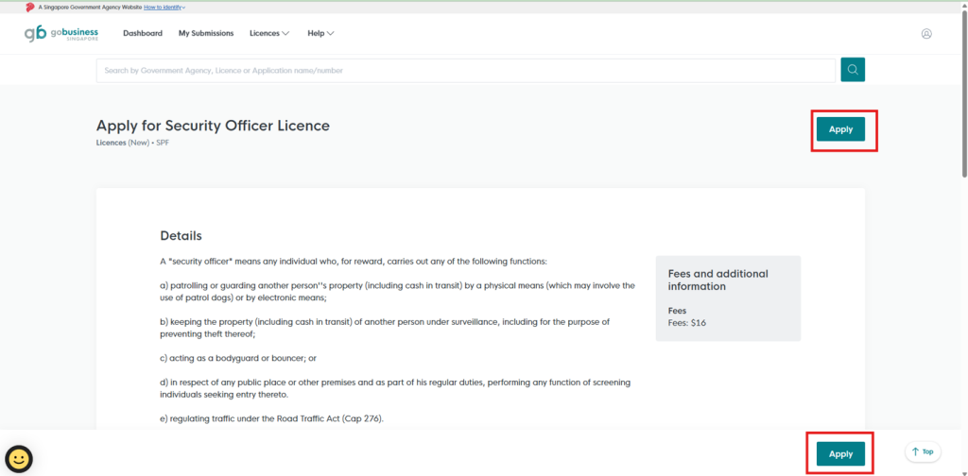The height and width of the screenshot is (476, 968).
Task: Select the page title 'Apply for Security Officer Licence'
Action: coord(213,126)
